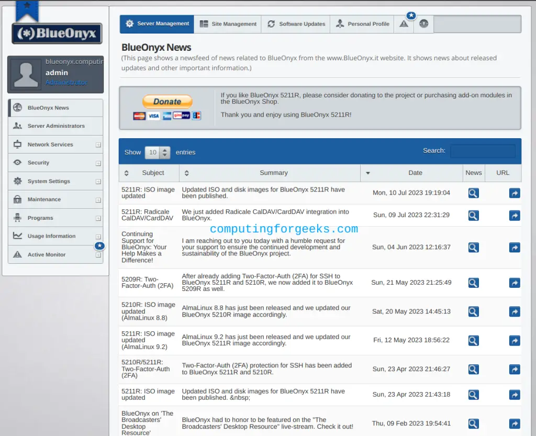This screenshot has height=436, width=536.
Task: Click the Security eye icon
Action: pyautogui.click(x=17, y=163)
